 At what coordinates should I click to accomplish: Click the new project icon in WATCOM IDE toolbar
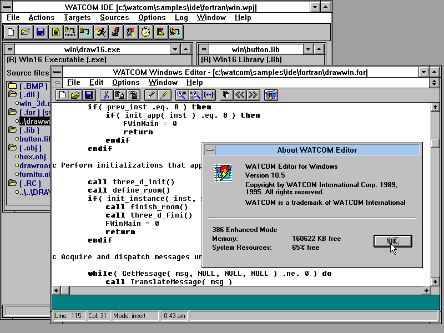coord(11,32)
